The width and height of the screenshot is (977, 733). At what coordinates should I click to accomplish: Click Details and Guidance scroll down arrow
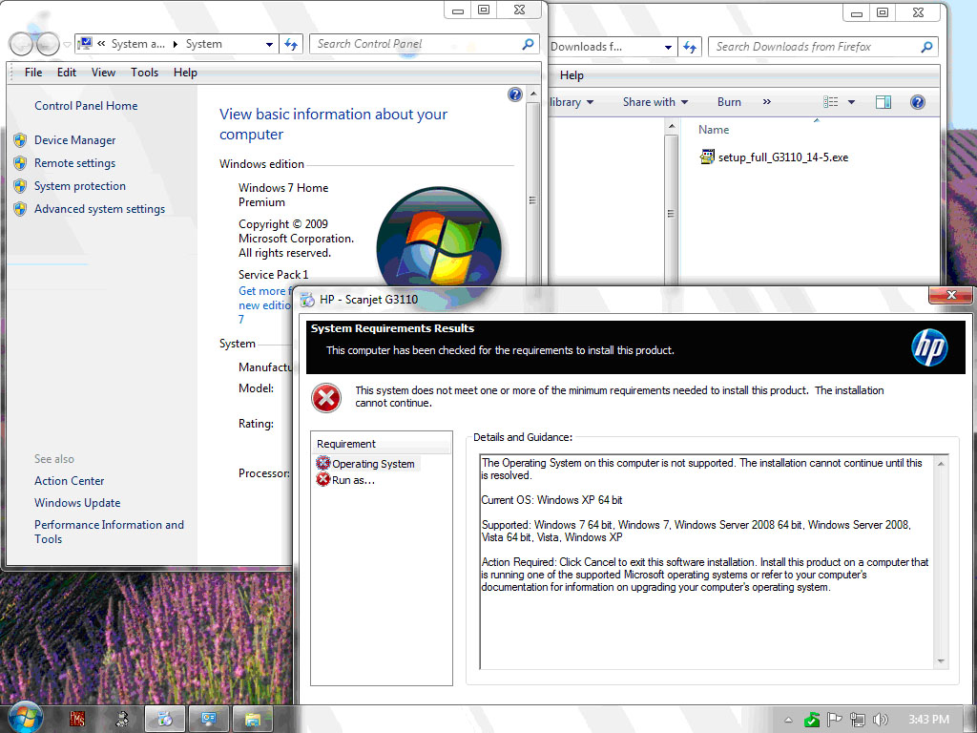coord(940,661)
